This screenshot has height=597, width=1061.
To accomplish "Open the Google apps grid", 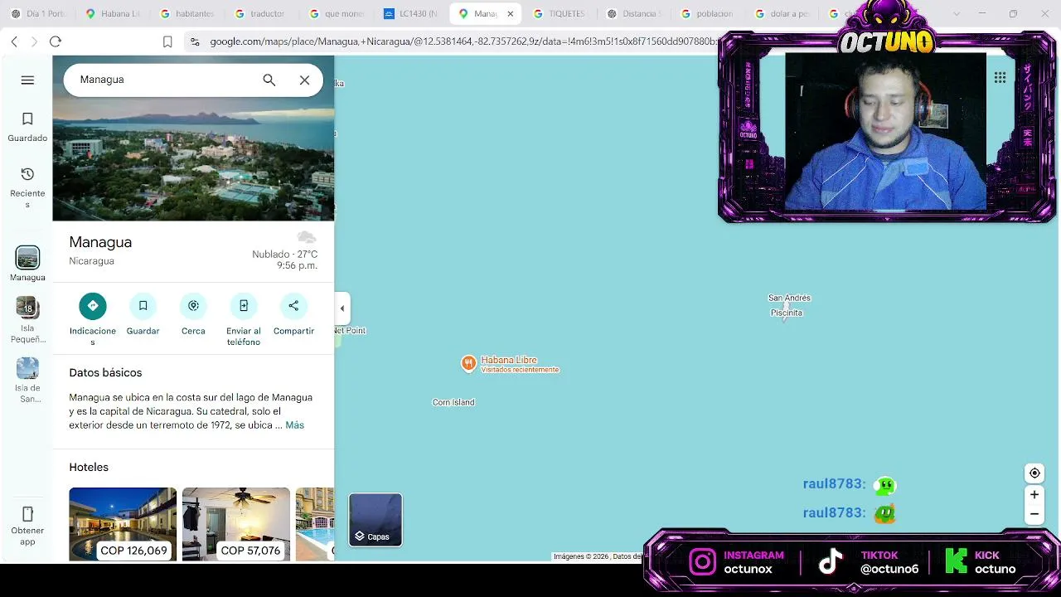I will [1000, 77].
